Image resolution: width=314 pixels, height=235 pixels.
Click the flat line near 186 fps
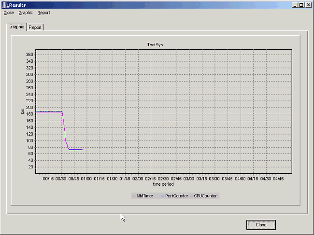point(49,112)
